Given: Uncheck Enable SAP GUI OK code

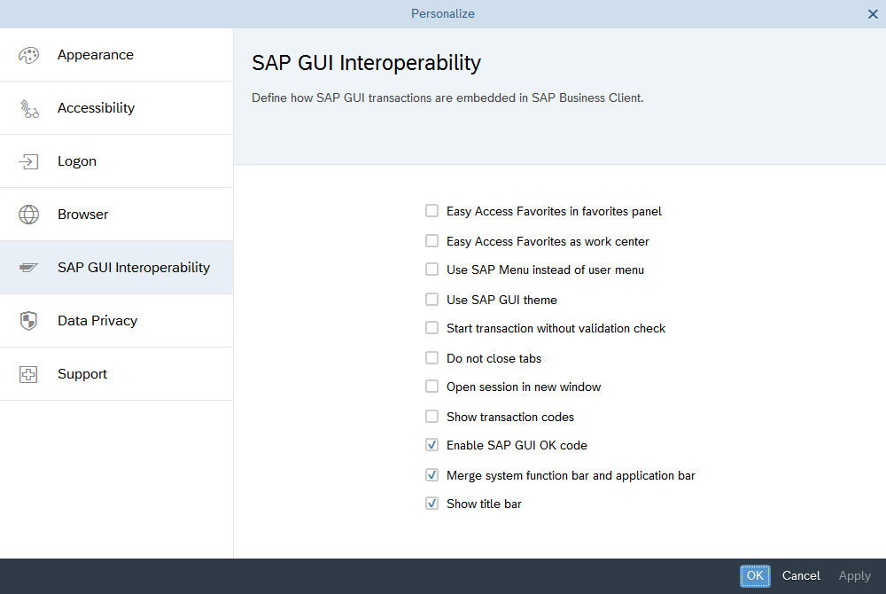Looking at the screenshot, I should point(432,445).
